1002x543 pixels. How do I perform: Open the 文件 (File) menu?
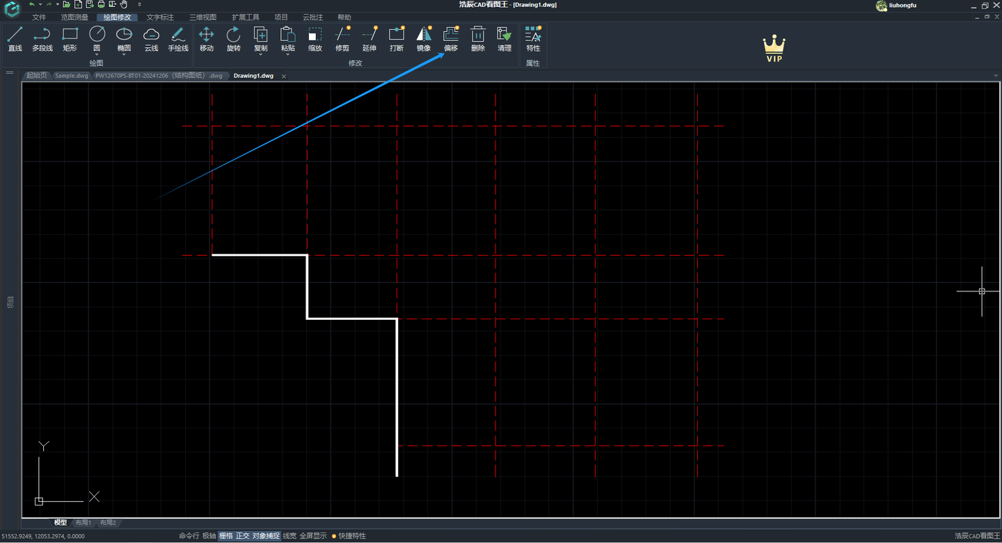coord(39,17)
